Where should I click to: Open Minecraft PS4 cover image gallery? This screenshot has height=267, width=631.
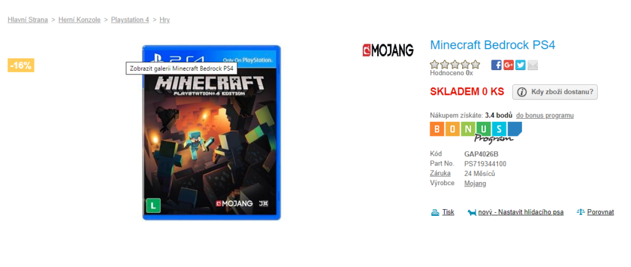pyautogui.click(x=211, y=132)
